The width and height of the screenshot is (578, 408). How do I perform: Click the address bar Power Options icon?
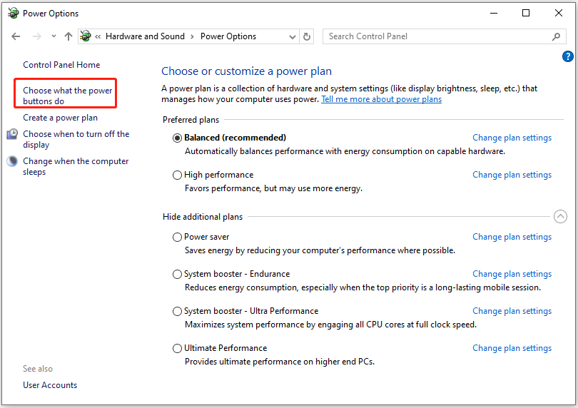(x=86, y=36)
